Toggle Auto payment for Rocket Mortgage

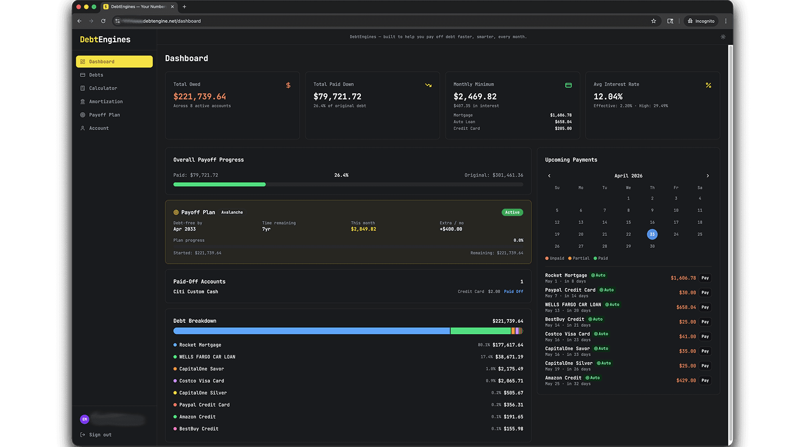(598, 275)
